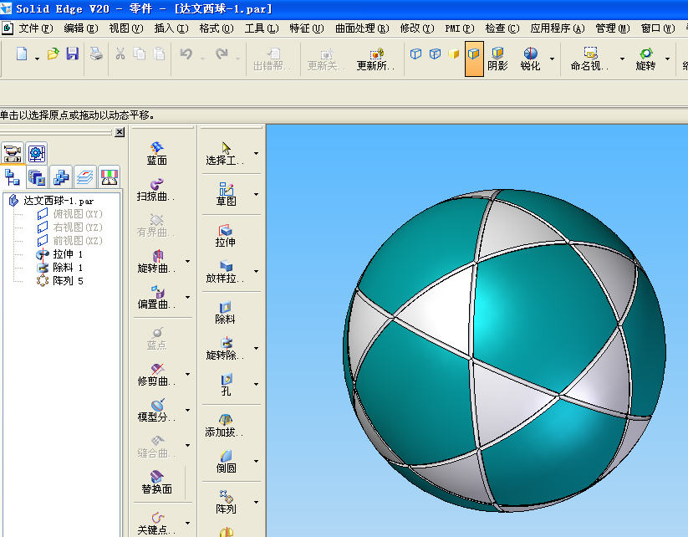
Task: Select the 扫掠曲 (swept surface) tool
Action: tap(155, 190)
